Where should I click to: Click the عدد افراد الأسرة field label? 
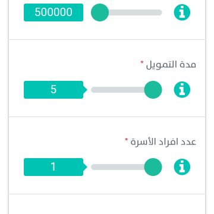point(163,142)
